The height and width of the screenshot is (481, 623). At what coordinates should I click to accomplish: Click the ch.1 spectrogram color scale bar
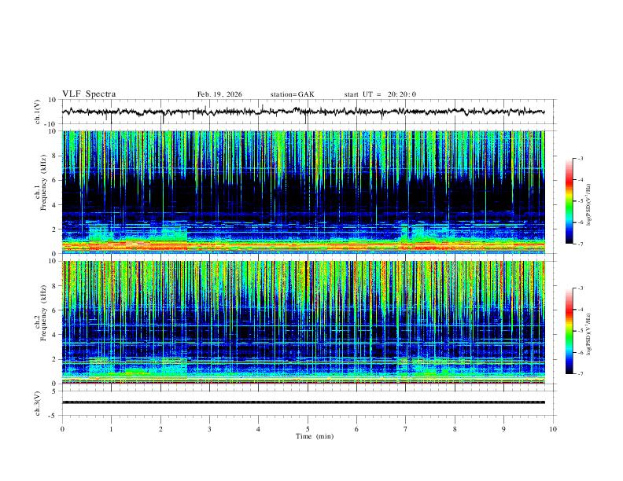tap(569, 201)
